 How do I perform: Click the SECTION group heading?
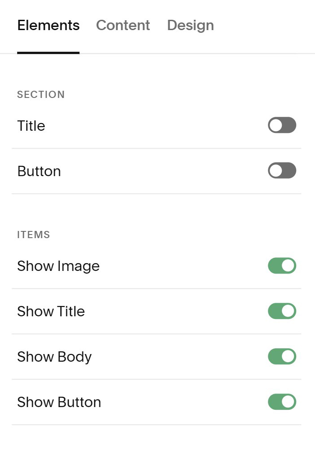tap(41, 94)
